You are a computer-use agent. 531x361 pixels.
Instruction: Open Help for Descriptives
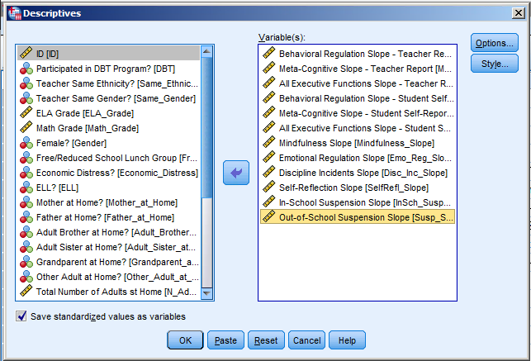(x=347, y=340)
